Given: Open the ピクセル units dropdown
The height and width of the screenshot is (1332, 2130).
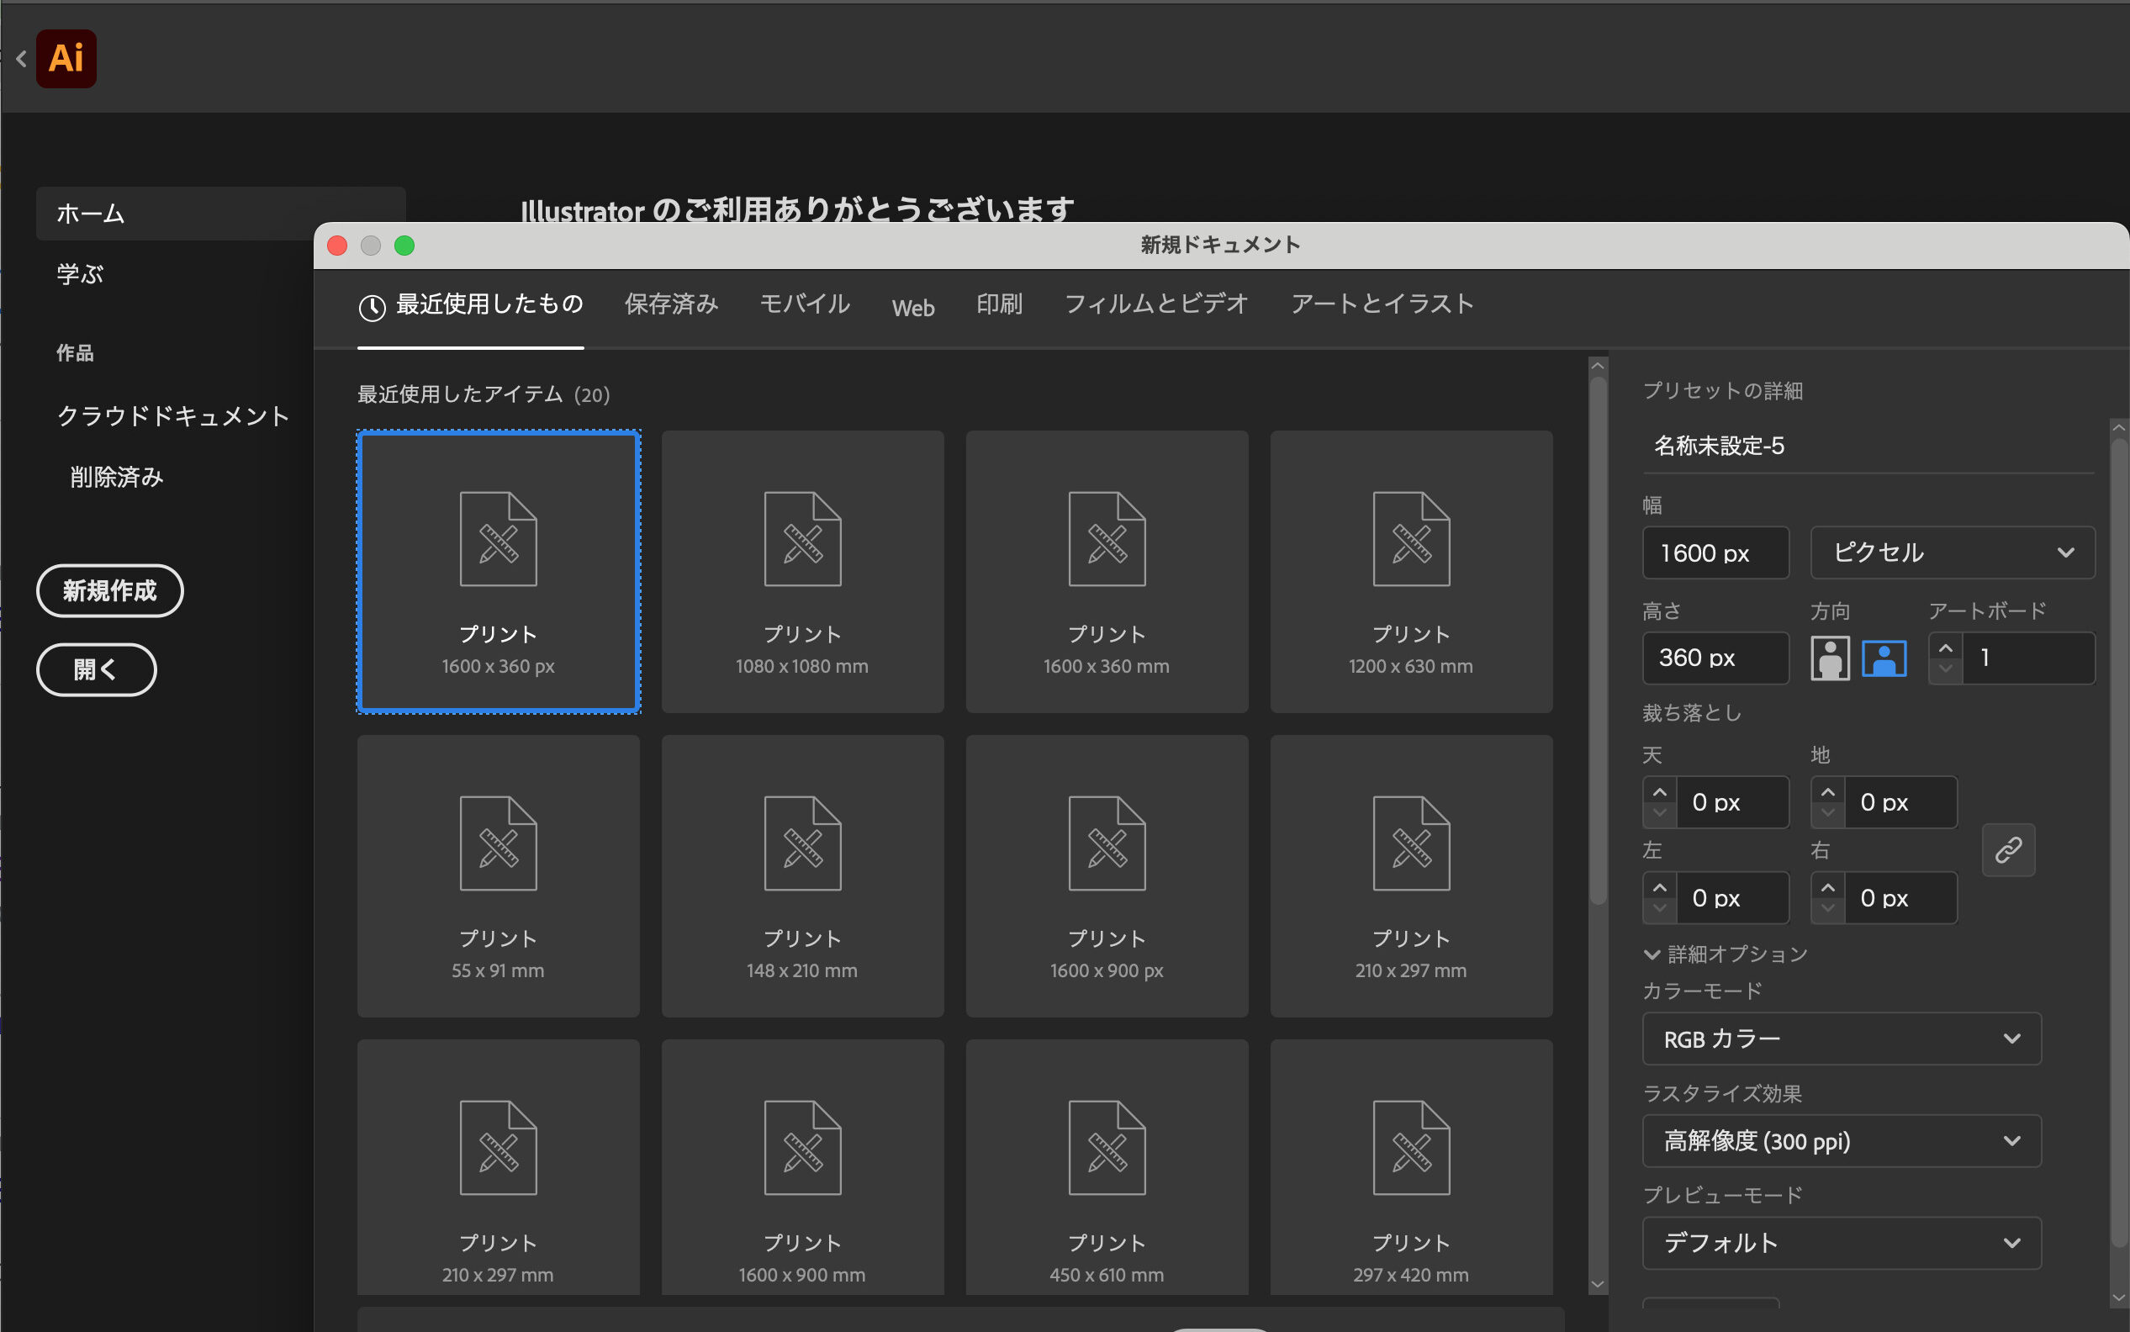Looking at the screenshot, I should tap(1952, 552).
